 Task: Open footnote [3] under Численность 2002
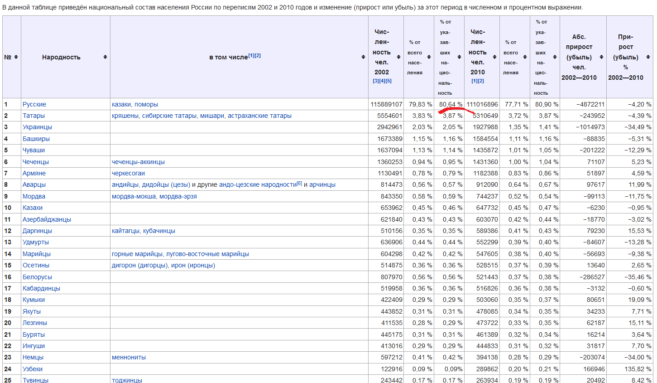click(376, 81)
